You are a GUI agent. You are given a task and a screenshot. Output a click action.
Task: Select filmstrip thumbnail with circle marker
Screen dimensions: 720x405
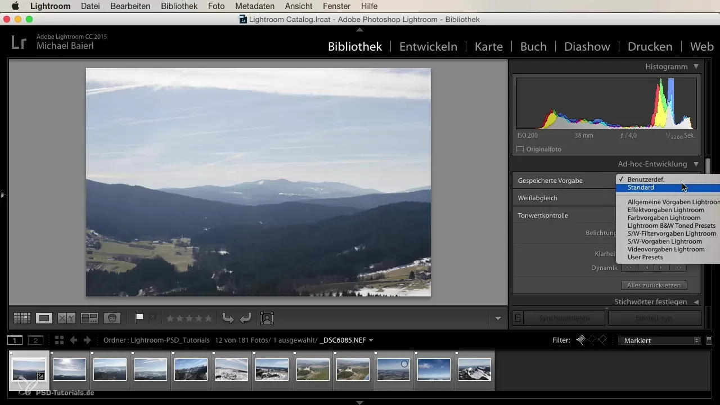click(393, 370)
